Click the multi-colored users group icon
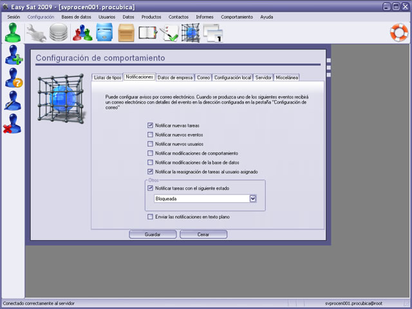 82,32
